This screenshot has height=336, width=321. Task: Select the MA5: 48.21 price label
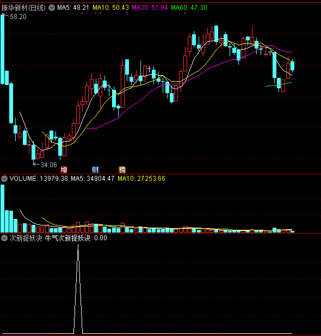tap(73, 8)
